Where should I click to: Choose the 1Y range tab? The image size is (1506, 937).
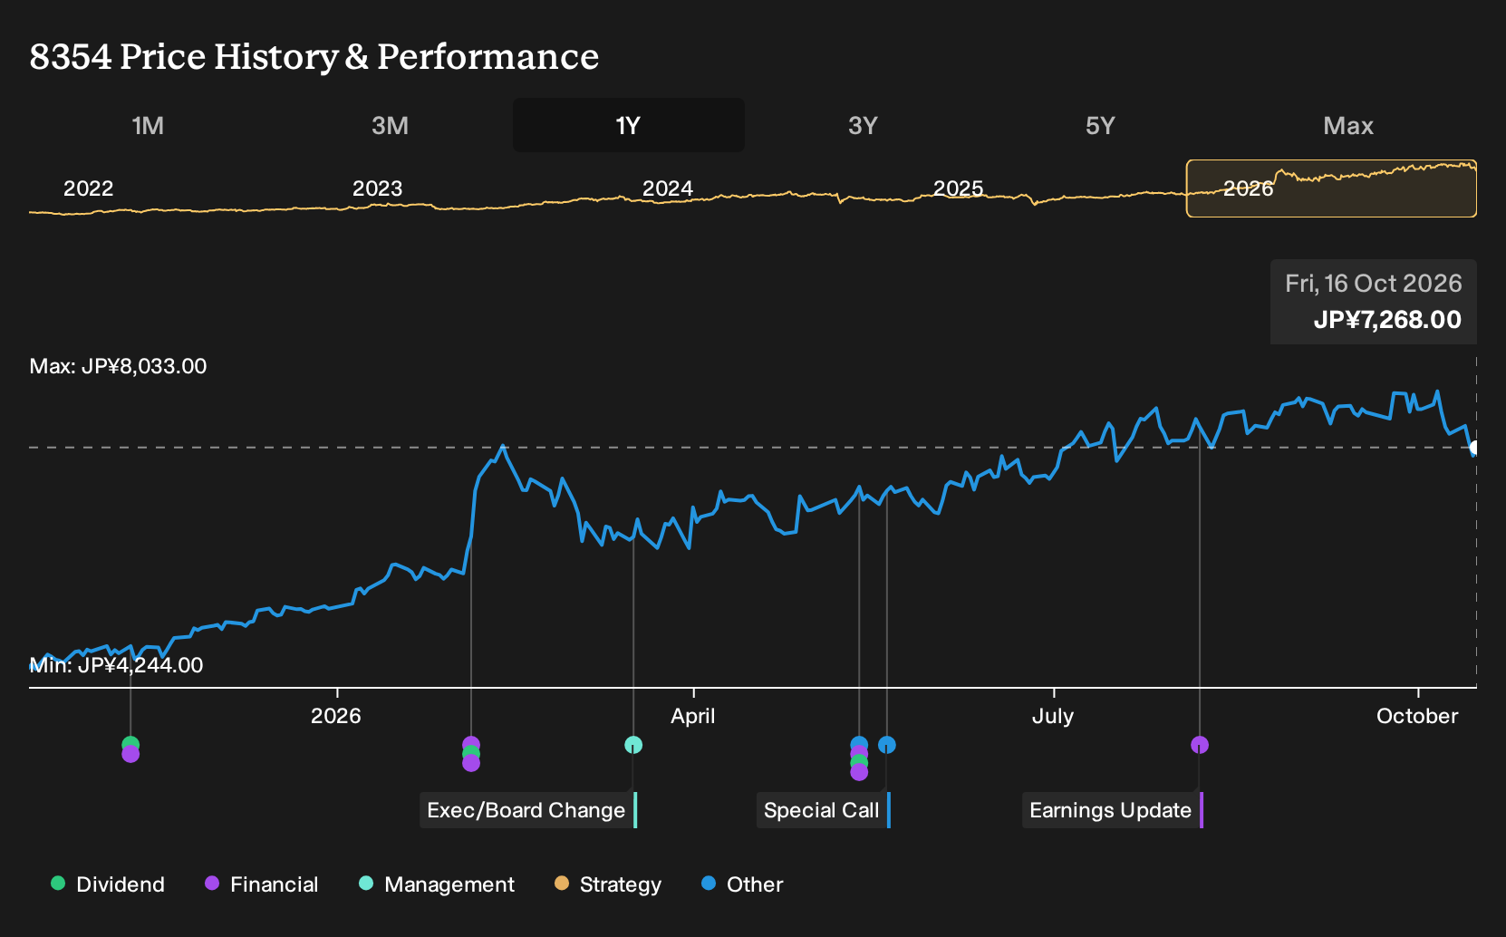pyautogui.click(x=628, y=125)
